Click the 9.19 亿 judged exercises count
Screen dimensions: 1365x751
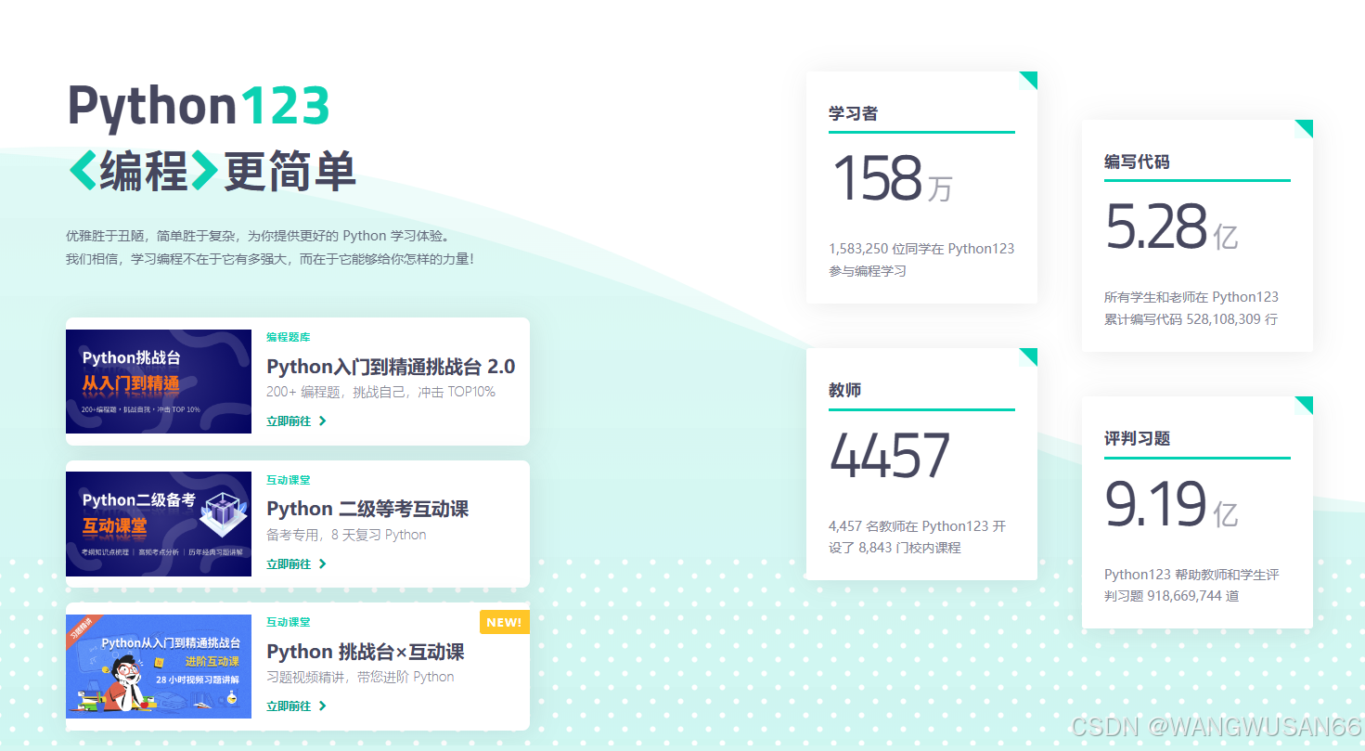coord(1172,503)
